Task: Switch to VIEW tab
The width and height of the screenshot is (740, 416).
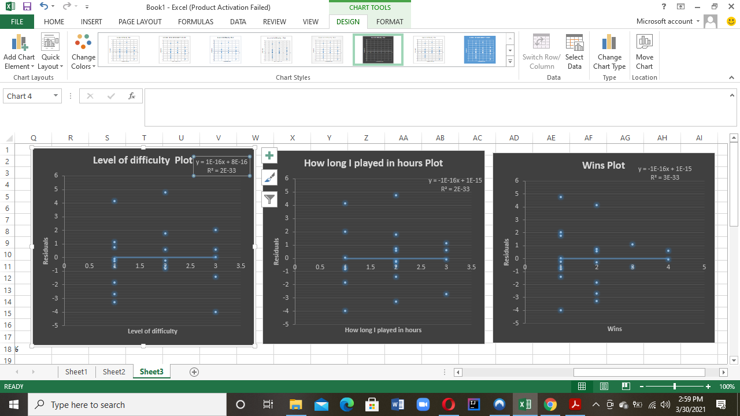Action: coord(310,21)
